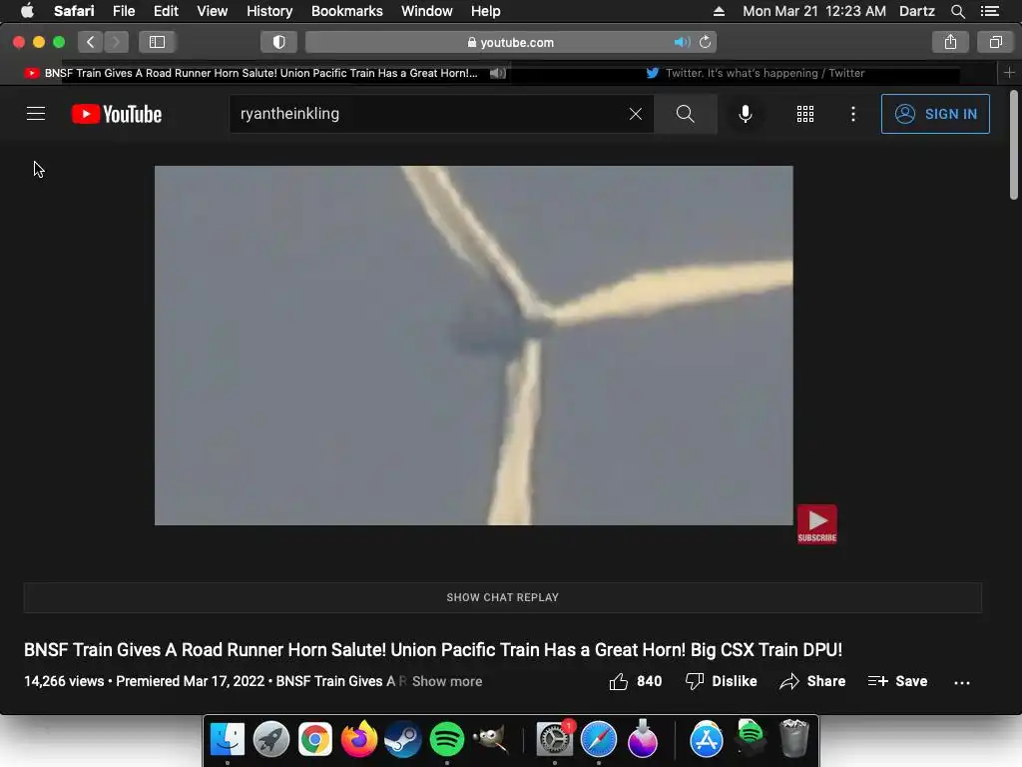Image resolution: width=1022 pixels, height=767 pixels.
Task: Open the History menu
Action: pyautogui.click(x=269, y=11)
